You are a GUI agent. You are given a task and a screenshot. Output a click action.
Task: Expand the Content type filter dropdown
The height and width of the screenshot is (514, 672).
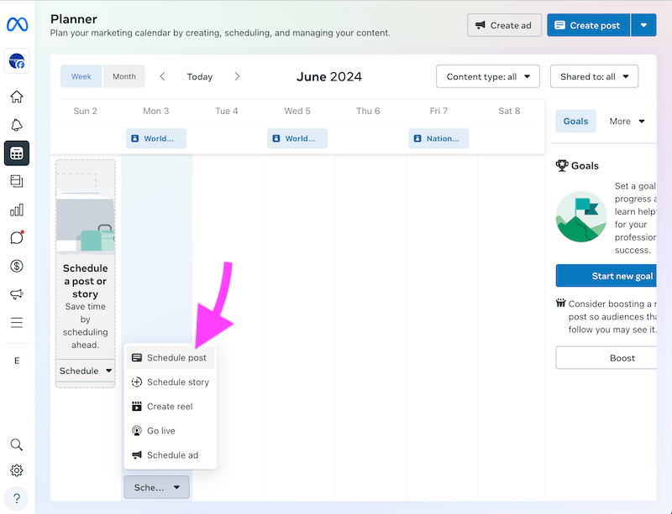click(487, 76)
